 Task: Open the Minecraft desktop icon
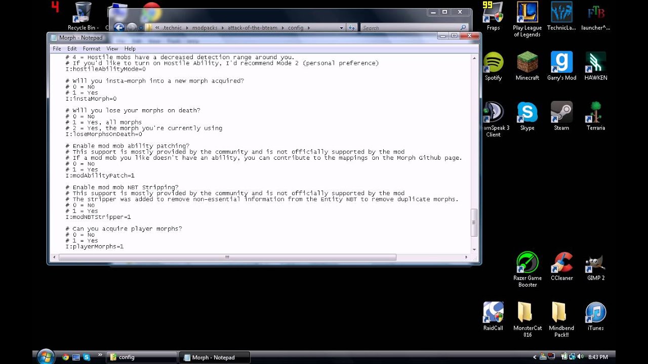(x=527, y=66)
